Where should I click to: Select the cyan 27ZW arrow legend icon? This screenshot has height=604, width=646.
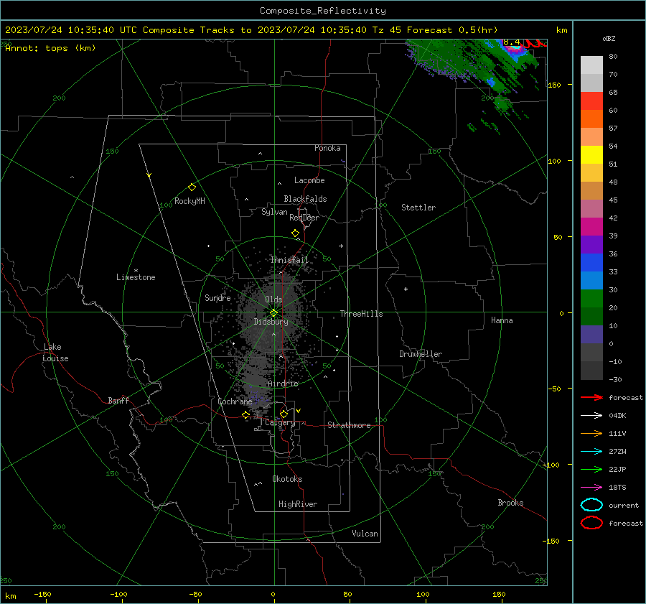[x=591, y=452]
